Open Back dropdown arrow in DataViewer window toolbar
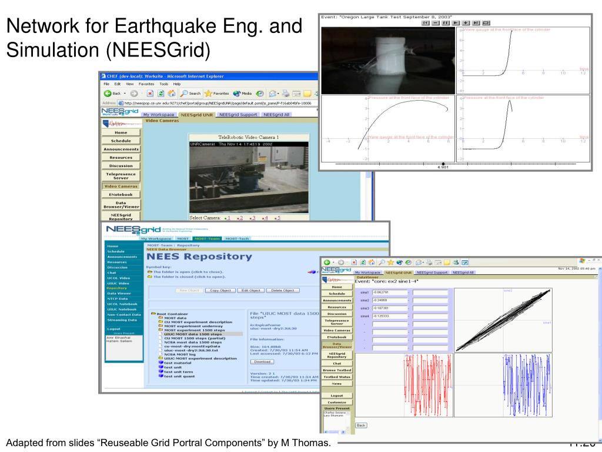Viewport: 602px width, 452px height. pos(333,262)
